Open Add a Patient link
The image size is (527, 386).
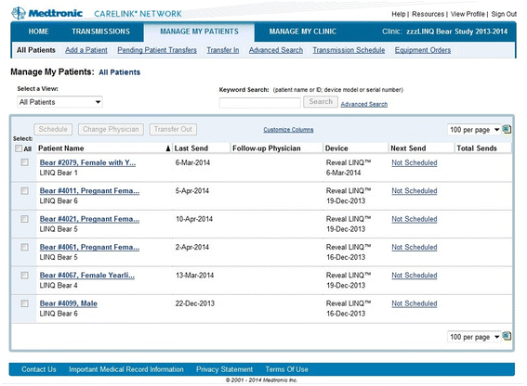pos(86,50)
